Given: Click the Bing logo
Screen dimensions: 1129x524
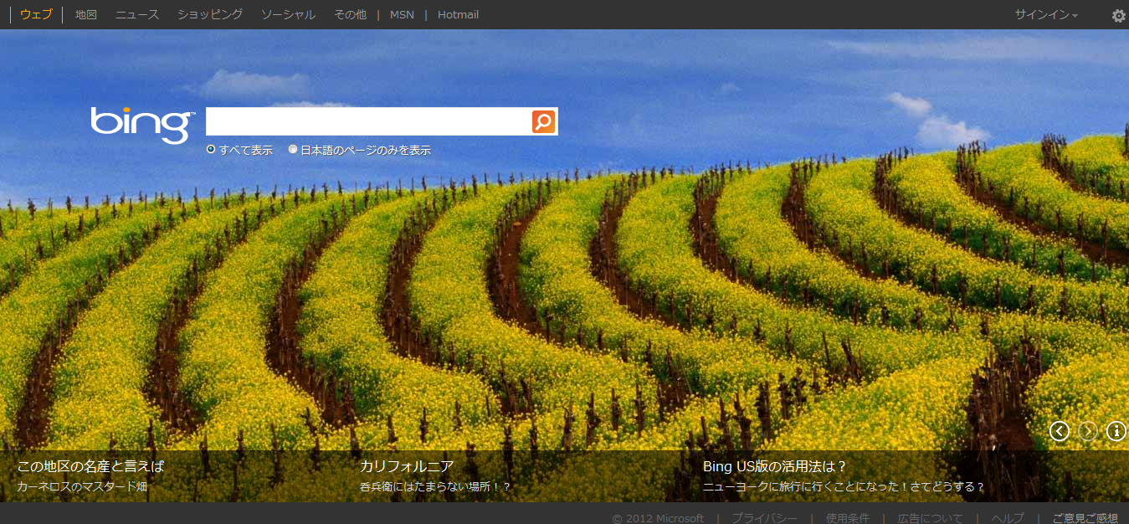Looking at the screenshot, I should click(142, 124).
